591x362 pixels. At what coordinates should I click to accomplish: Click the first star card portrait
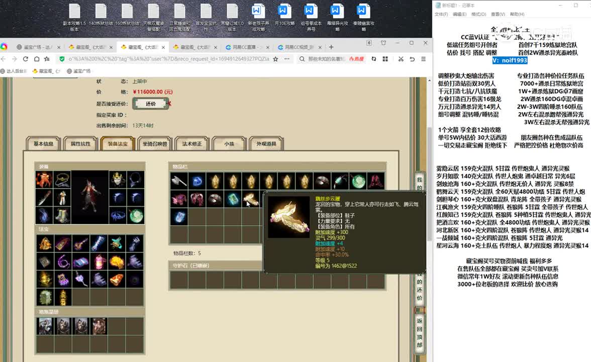coord(45,326)
